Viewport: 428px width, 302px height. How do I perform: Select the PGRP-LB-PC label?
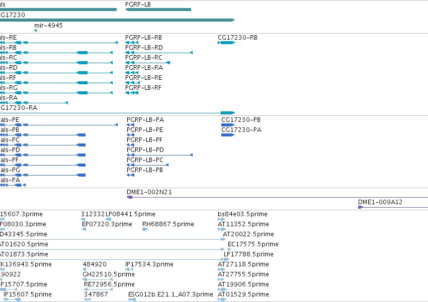point(145,160)
